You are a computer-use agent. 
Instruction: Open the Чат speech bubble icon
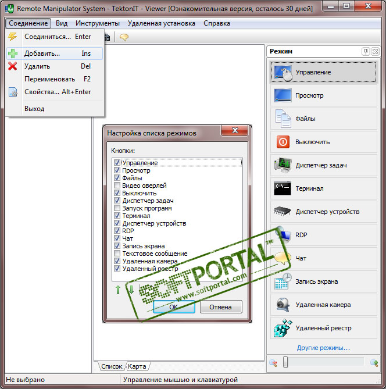(283, 258)
